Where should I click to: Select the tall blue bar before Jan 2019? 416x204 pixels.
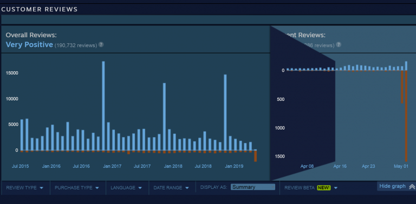(x=225, y=112)
